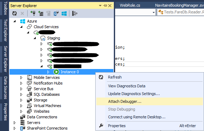Viewport: 204px width, 131px height.
Task: Select the Cloud Services cloud icon
Action: pyautogui.click(x=29, y=27)
